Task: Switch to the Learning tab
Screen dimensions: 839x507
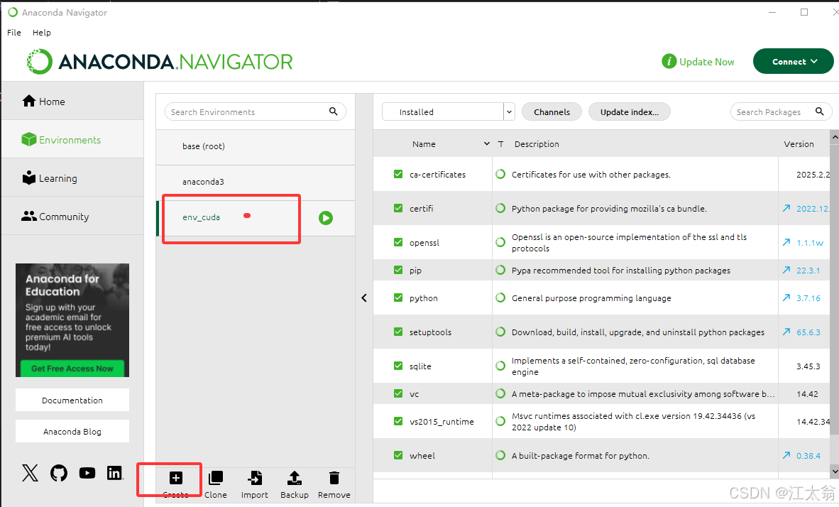Action: tap(72, 178)
